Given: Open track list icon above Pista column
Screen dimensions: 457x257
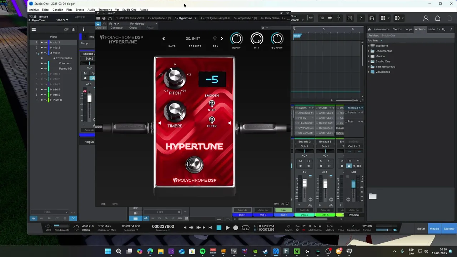Looking at the screenshot, I should pyautogui.click(x=34, y=29).
